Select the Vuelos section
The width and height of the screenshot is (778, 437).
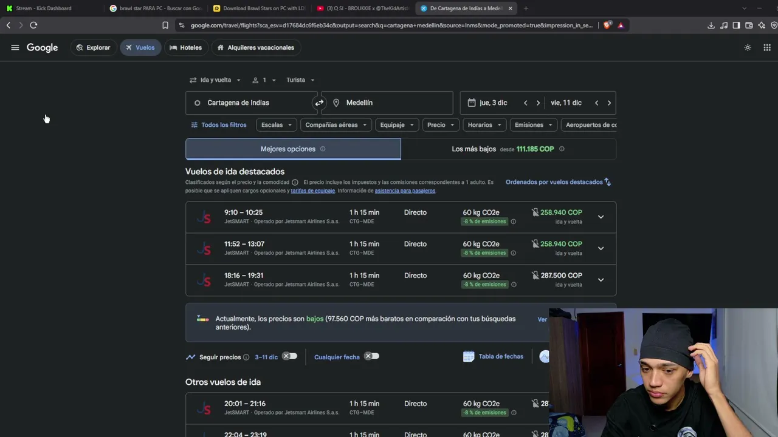tap(140, 47)
